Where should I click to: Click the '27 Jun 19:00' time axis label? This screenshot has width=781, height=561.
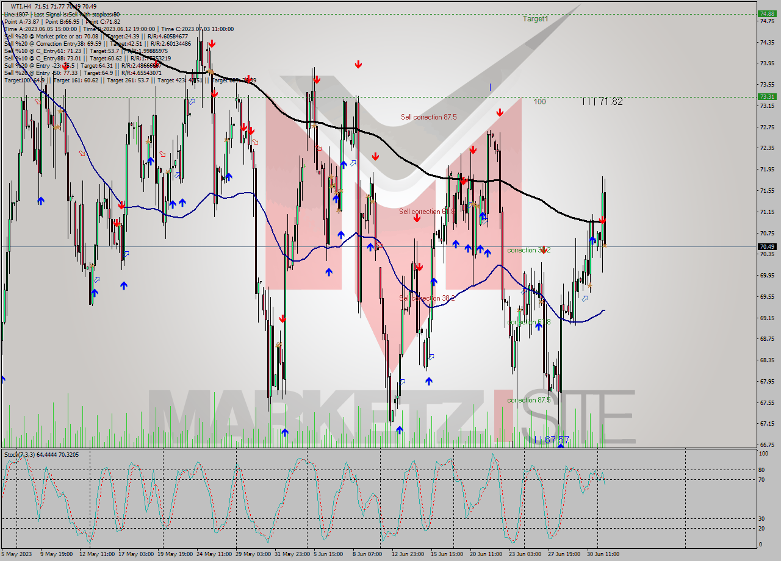(564, 554)
